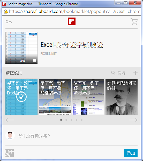Jump to second magazine page dot
Screen dimensions: 143x161
[x=66, y=120]
